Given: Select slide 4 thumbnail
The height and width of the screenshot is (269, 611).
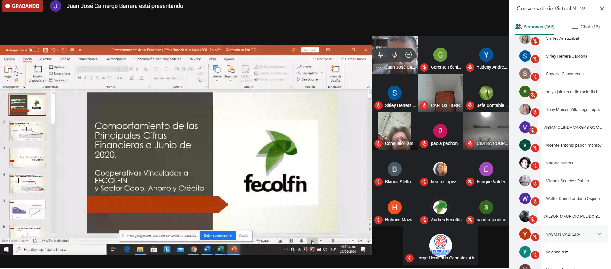Looking at the screenshot, I should click(27, 183).
